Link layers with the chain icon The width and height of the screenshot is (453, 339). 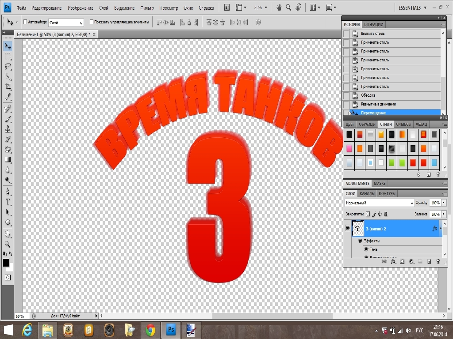click(384, 261)
